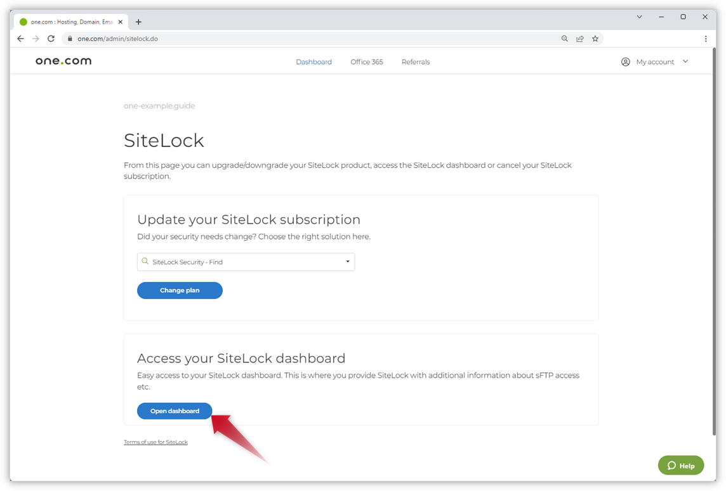Go to the Dashboard menu item

(x=313, y=62)
